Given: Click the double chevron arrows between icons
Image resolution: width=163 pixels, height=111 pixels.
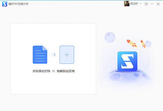Looking at the screenshot, I should [54, 55].
